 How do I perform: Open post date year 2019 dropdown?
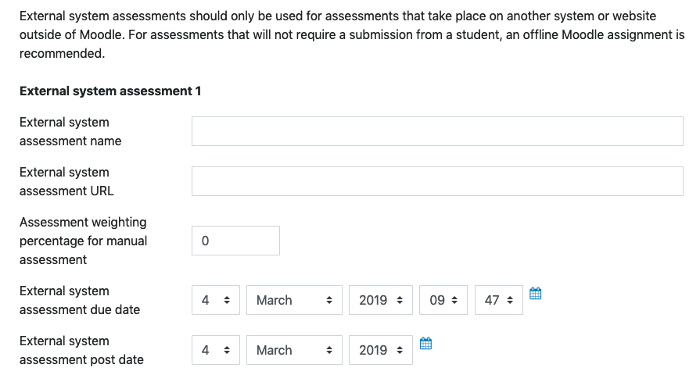coord(381,350)
